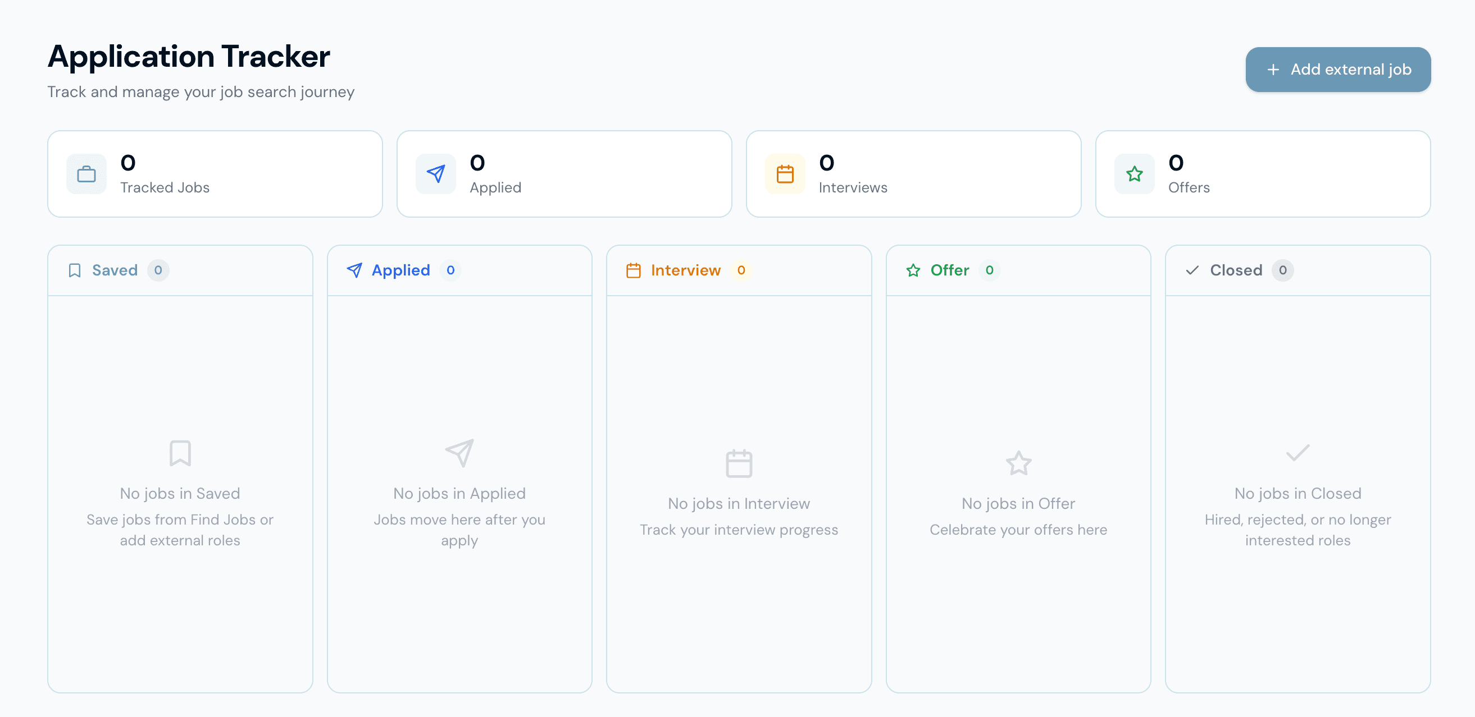1475x717 pixels.
Task: Click the paper plane icon in Applied column header
Action: tap(354, 270)
